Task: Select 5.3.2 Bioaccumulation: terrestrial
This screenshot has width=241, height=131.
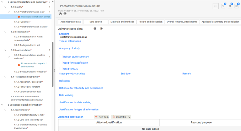Action: (30, 72)
